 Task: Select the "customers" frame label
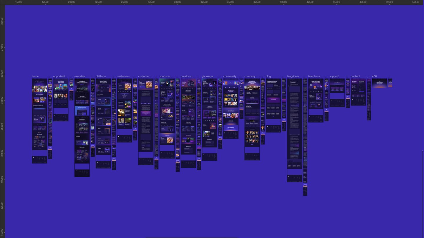pos(123,76)
